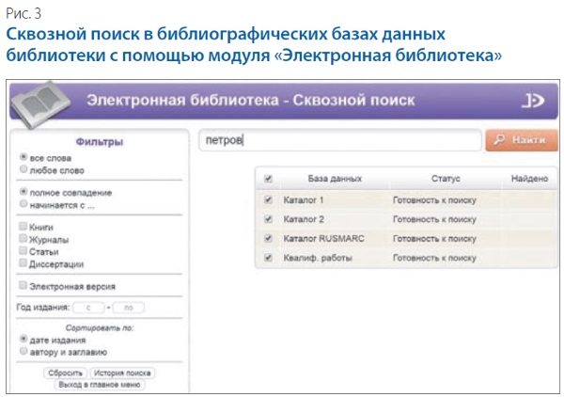
Task: Choose 'полное совпадение' match mode
Action: [x=23, y=191]
